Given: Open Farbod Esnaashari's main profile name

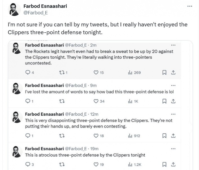Looking at the screenshot, I should click(45, 6).
